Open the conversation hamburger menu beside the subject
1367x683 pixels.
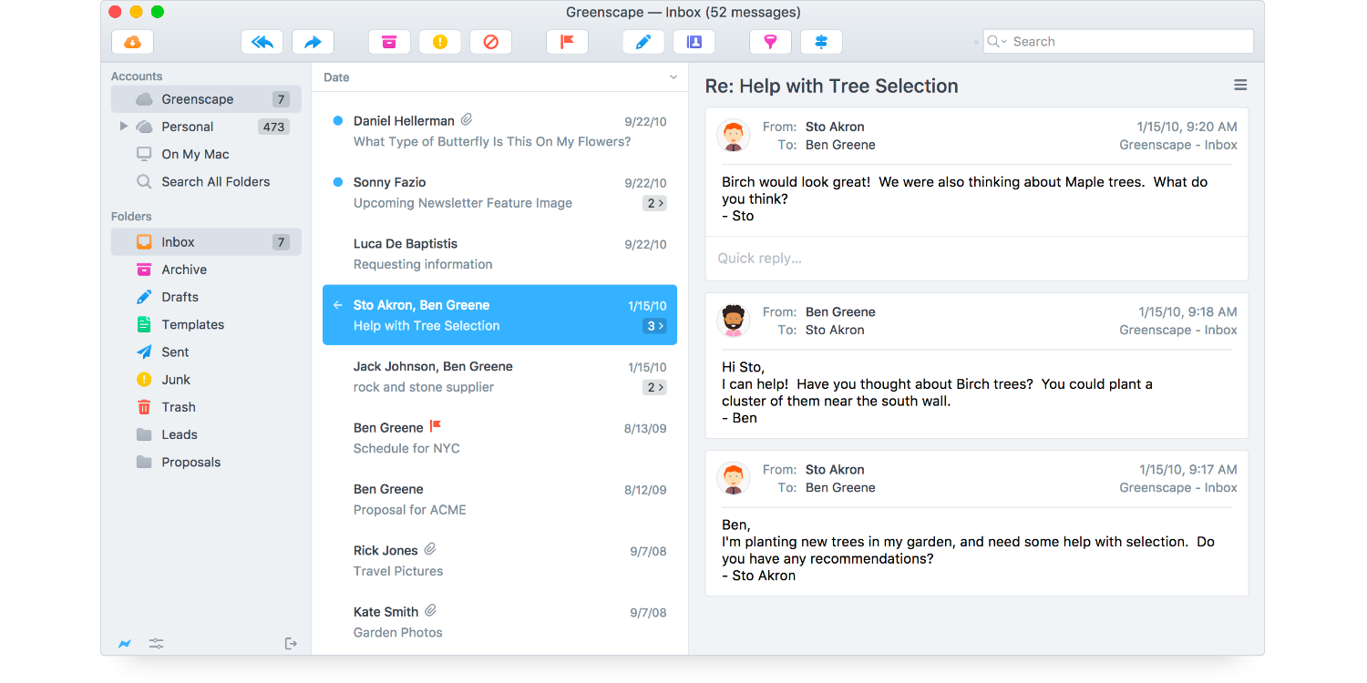point(1240,85)
